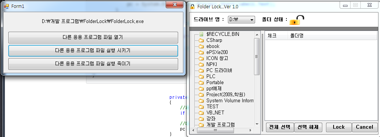Click 다른 응용 프로그램 파일 실행 죽이기 button

point(93,64)
